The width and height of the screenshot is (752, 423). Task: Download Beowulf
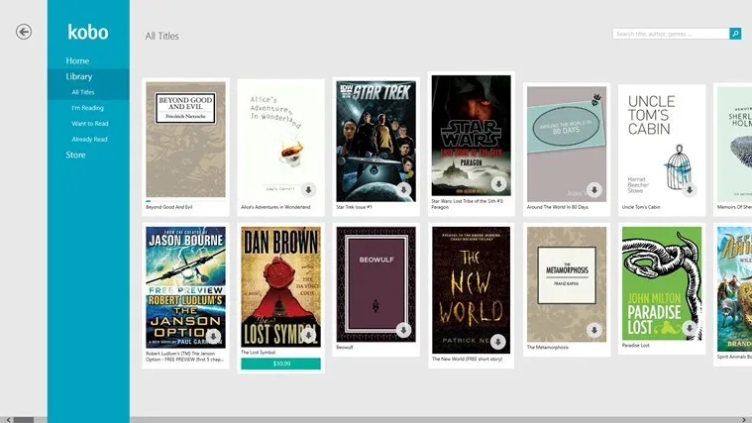pyautogui.click(x=404, y=330)
